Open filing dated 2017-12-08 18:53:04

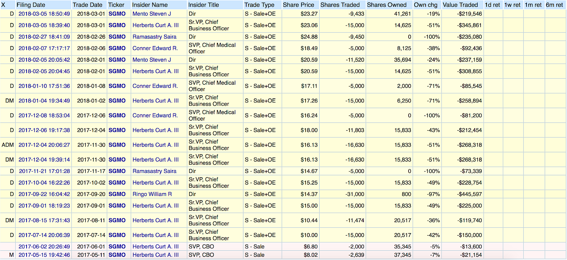(x=44, y=115)
